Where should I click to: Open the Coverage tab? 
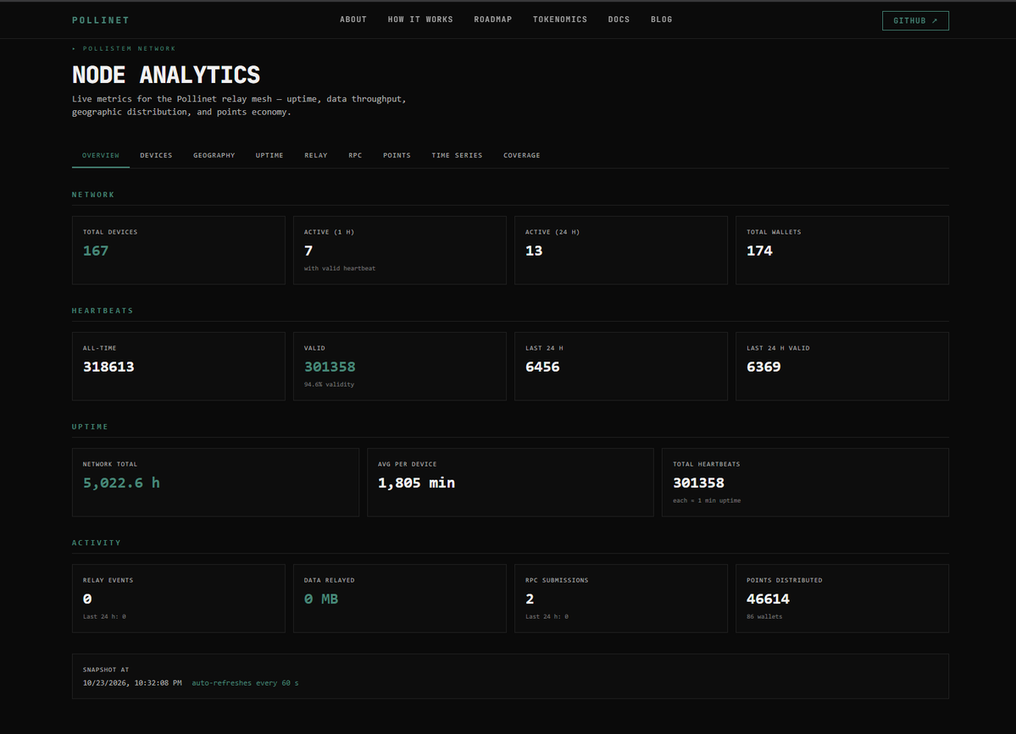(x=522, y=155)
